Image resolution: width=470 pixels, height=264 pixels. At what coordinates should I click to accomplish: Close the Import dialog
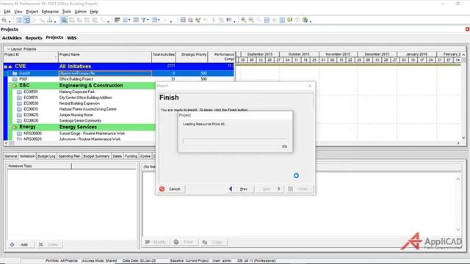click(x=310, y=86)
